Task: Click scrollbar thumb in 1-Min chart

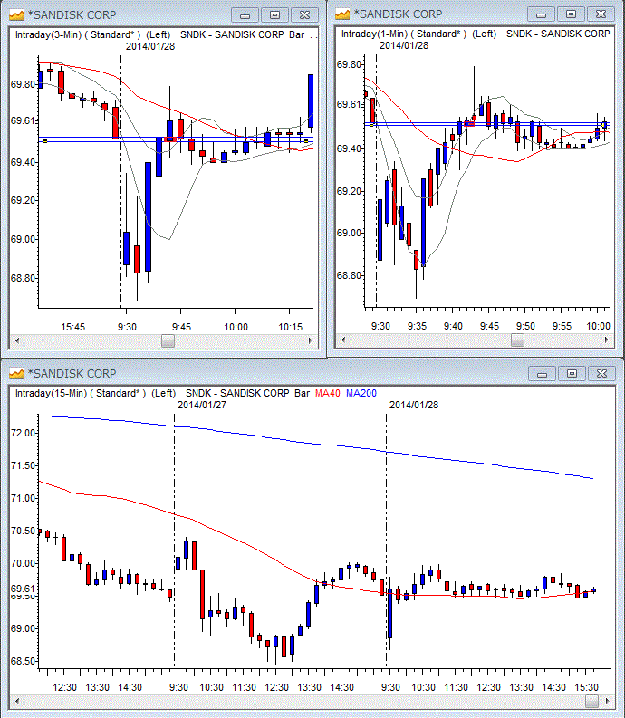Action: 518,340
